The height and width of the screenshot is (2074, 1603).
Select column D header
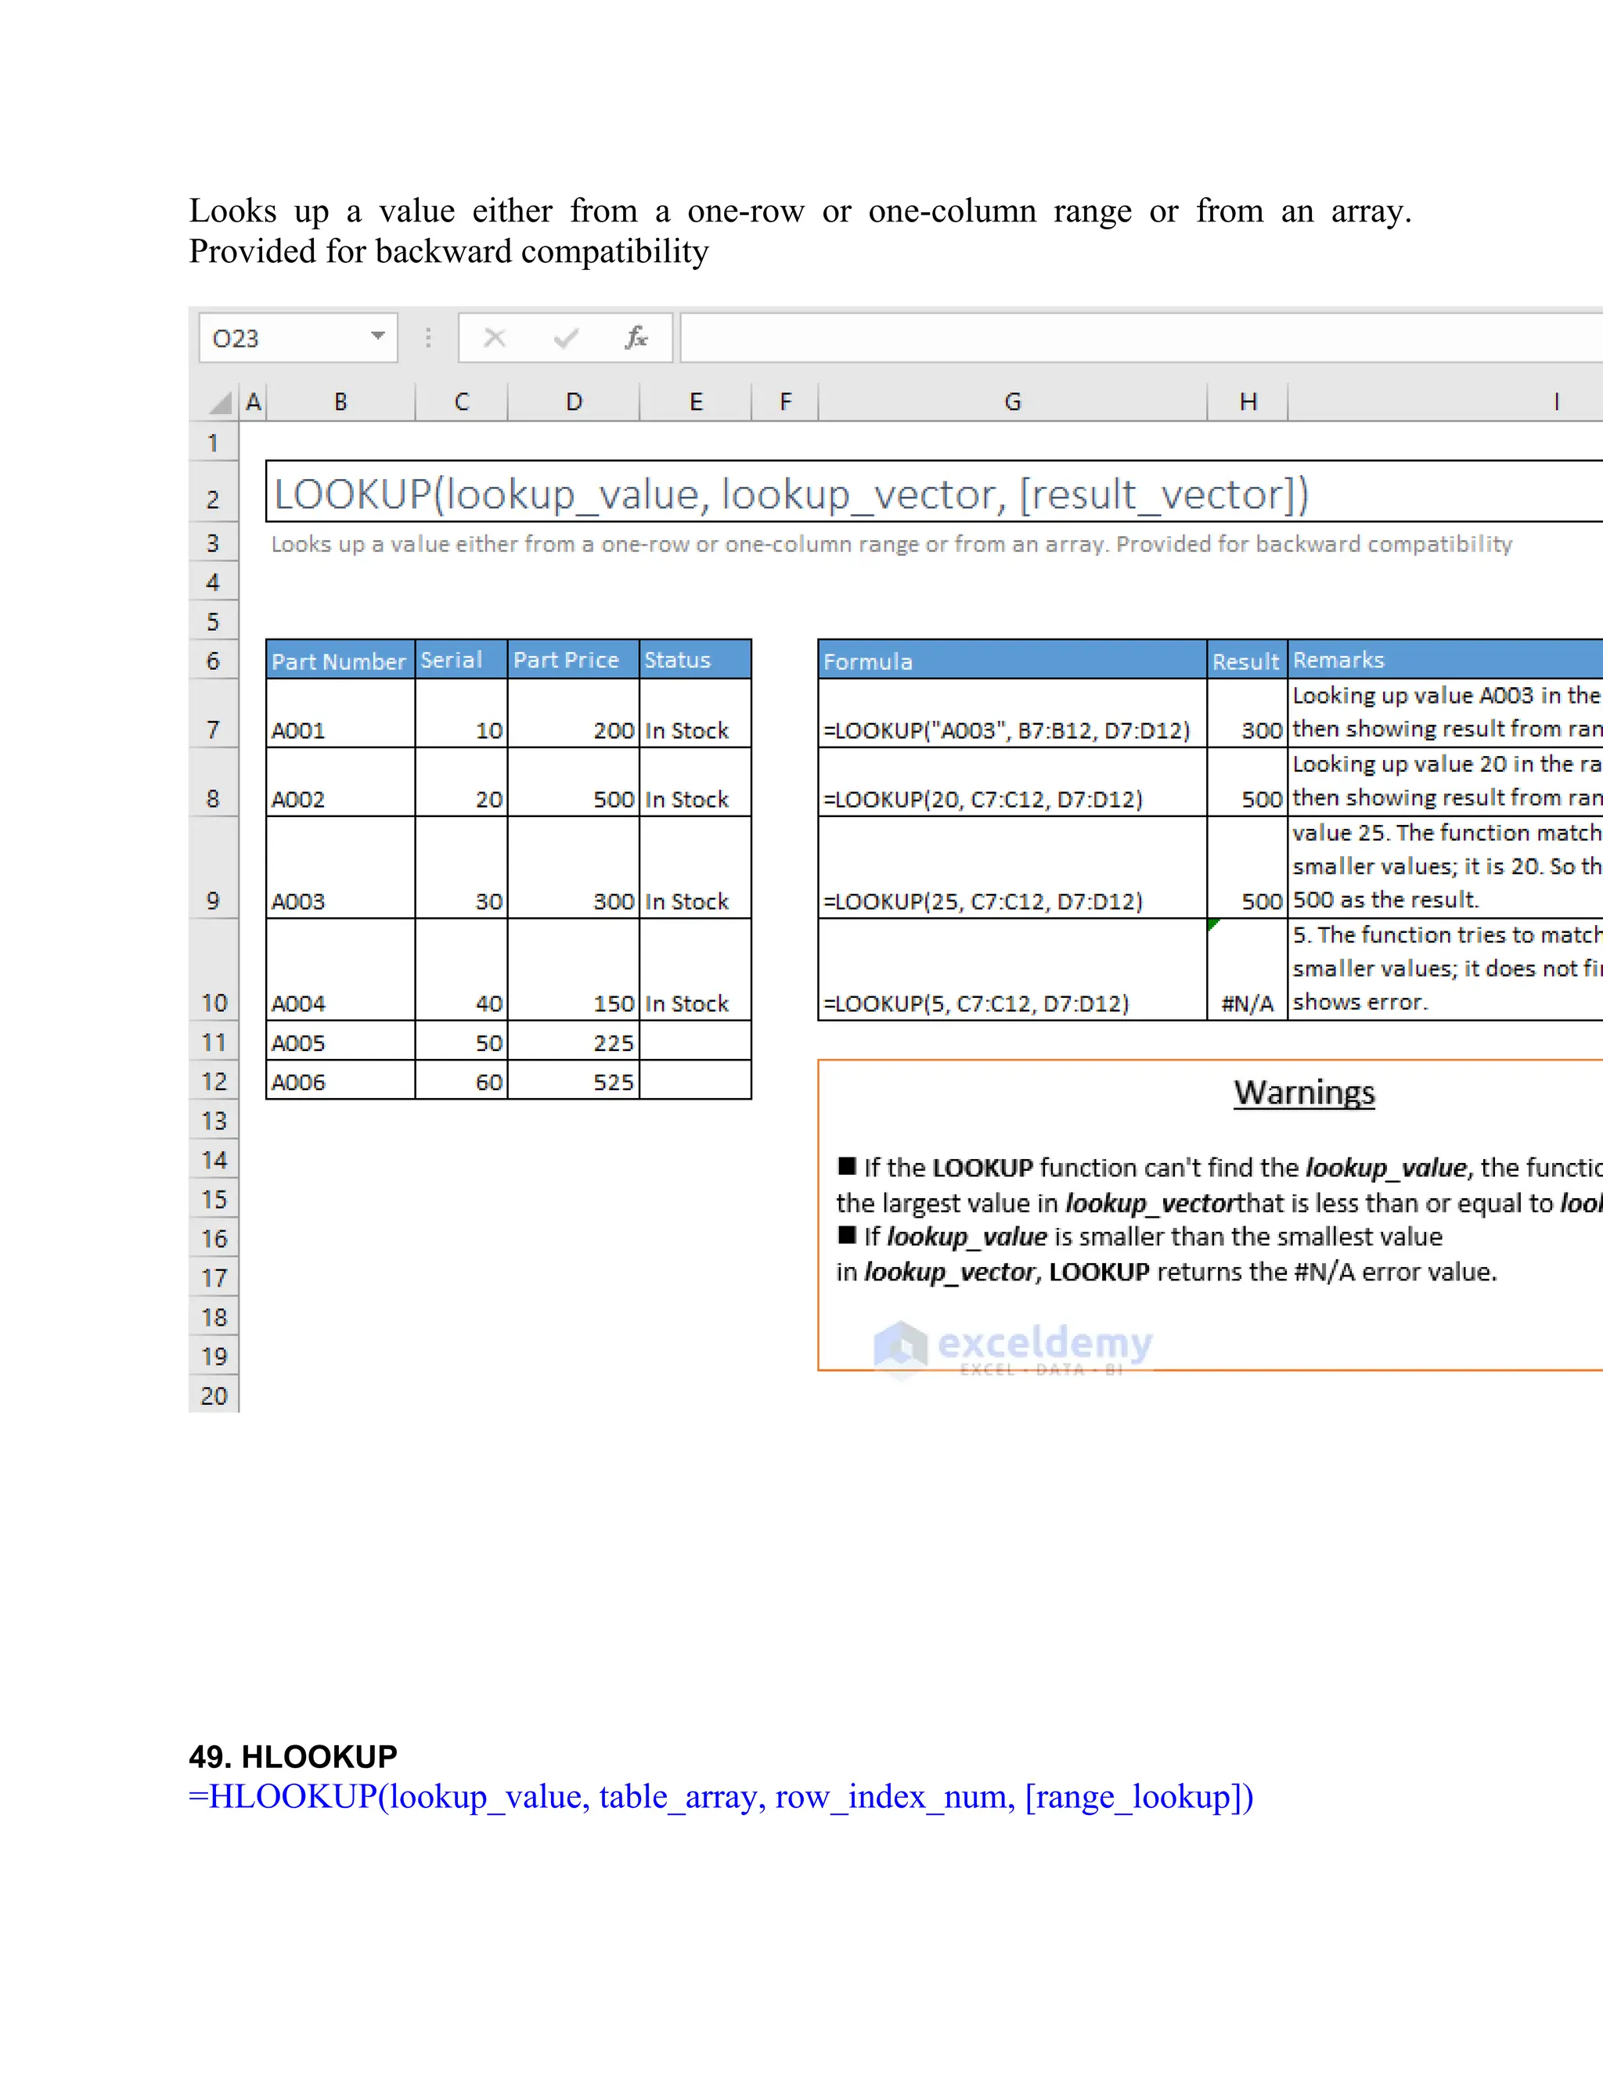(574, 401)
